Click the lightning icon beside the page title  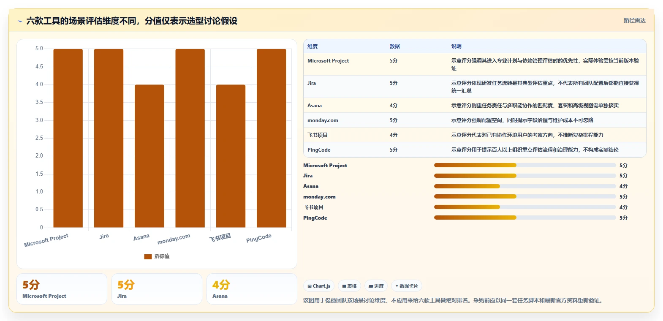click(20, 21)
